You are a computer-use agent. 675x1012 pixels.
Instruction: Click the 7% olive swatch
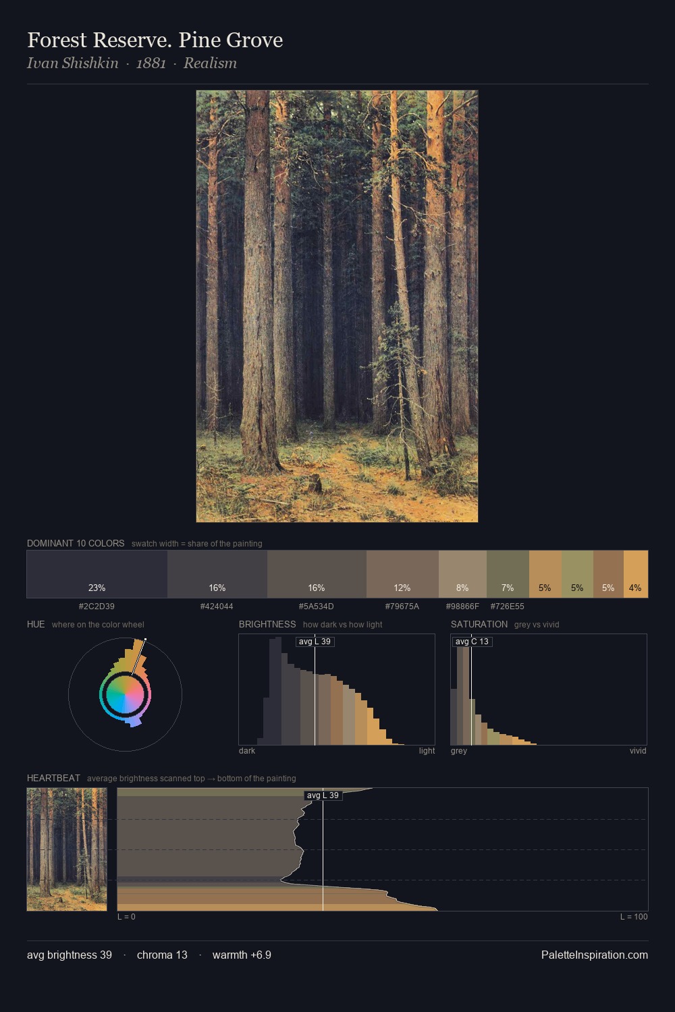(x=508, y=574)
